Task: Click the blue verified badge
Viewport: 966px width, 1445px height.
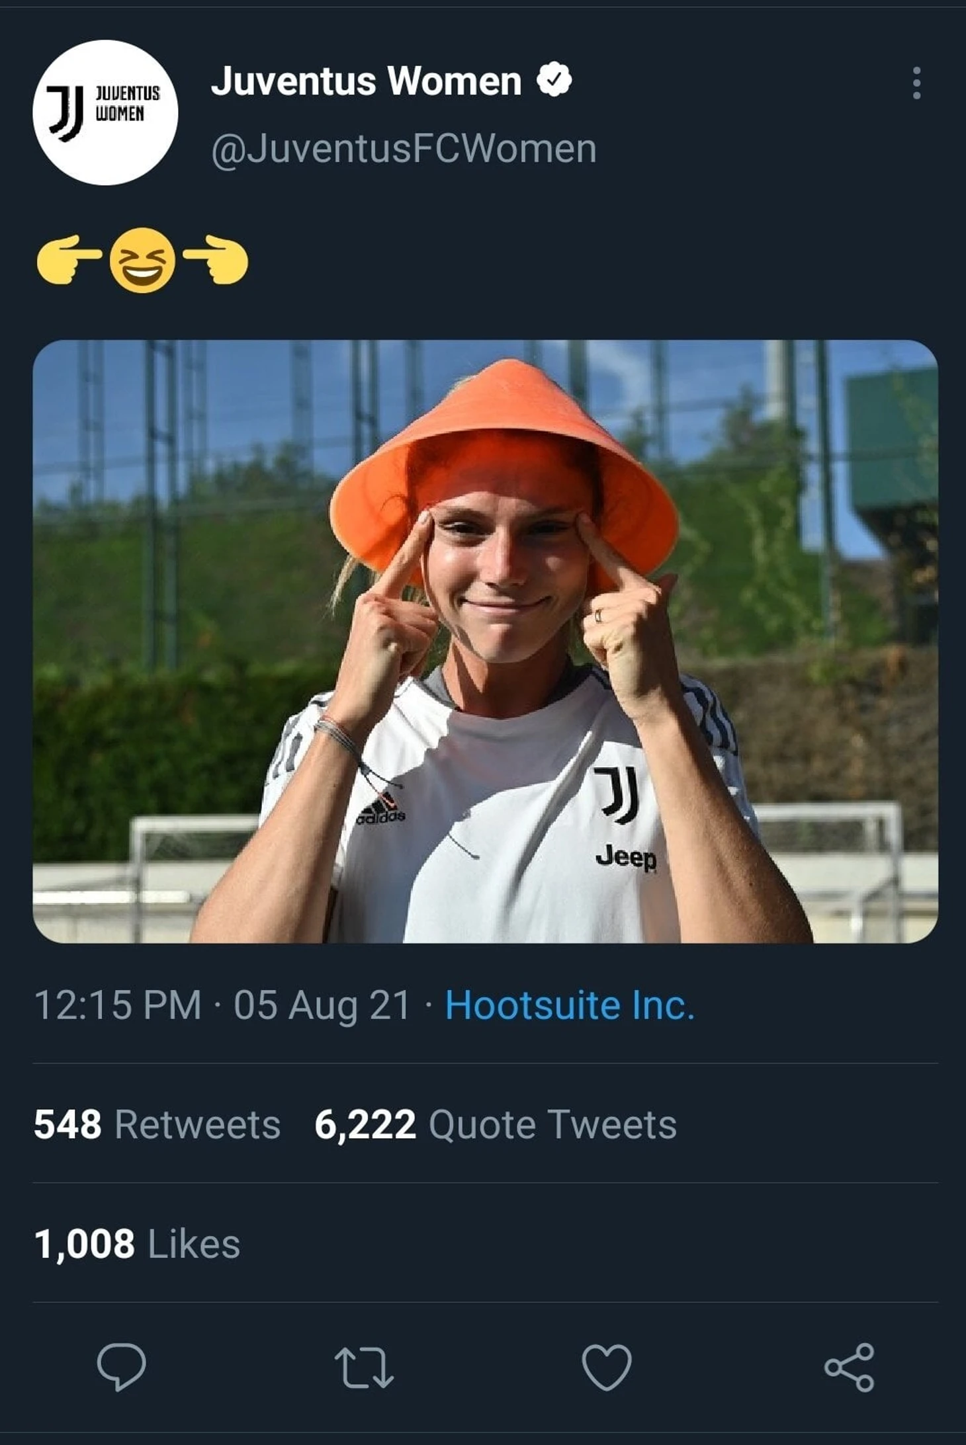Action: pos(554,80)
